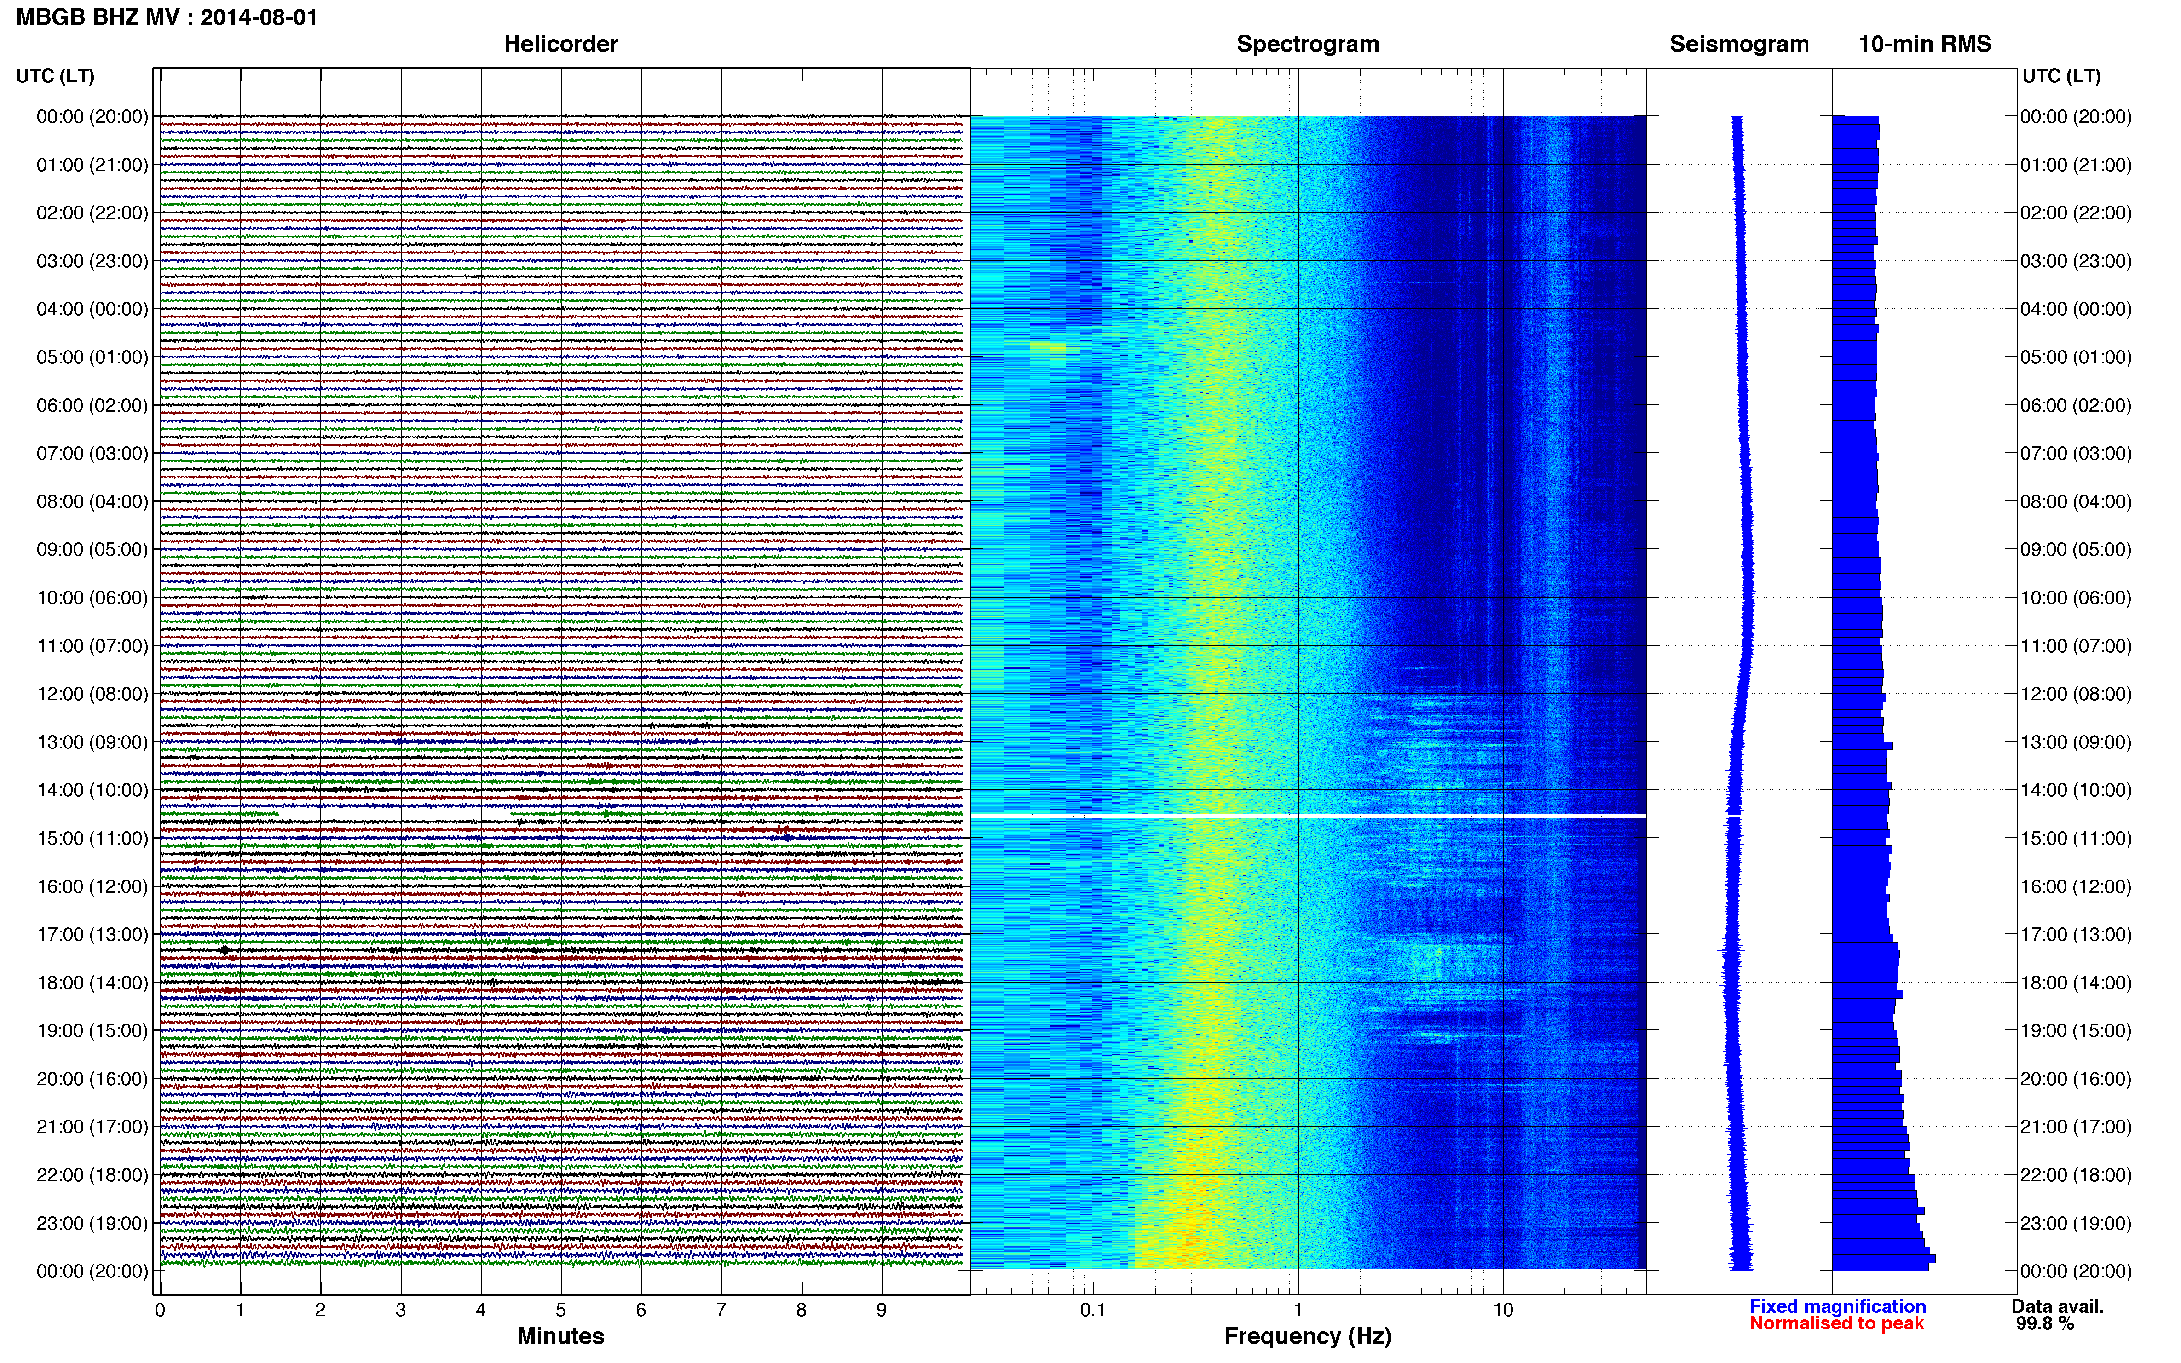This screenshot has height=1363, width=2181.
Task: Select right time label '14:00 (10:00)'
Action: 2076,791
